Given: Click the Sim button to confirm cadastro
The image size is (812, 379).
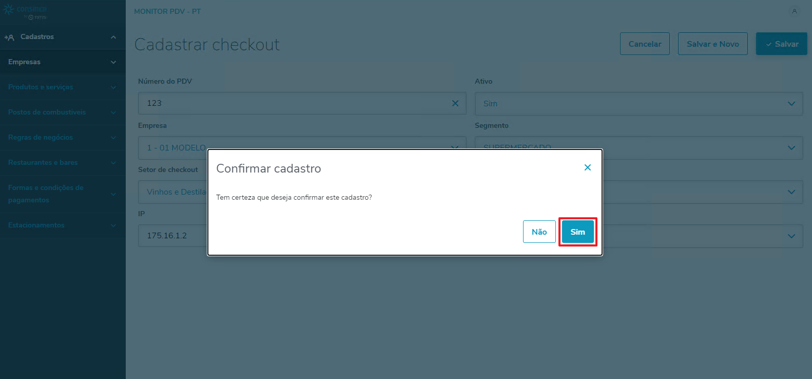Looking at the screenshot, I should (577, 232).
